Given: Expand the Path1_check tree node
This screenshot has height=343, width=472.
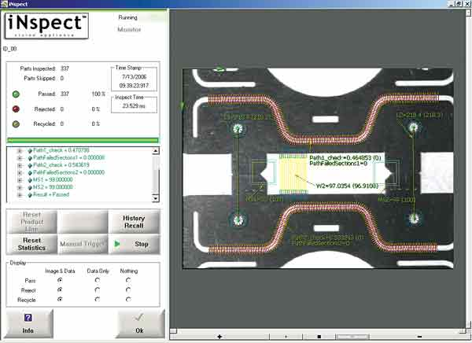Looking at the screenshot, I should point(19,150).
